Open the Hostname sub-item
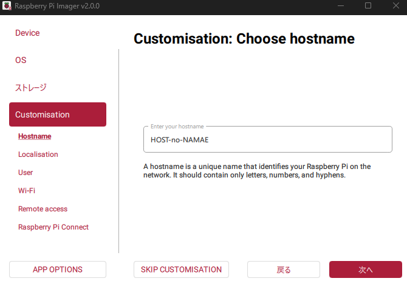The height and width of the screenshot is (284, 407). pyautogui.click(x=35, y=136)
